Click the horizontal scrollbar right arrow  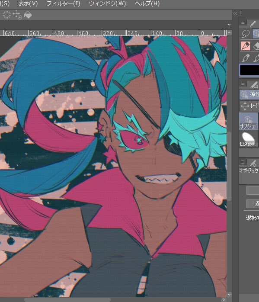[x=224, y=300]
